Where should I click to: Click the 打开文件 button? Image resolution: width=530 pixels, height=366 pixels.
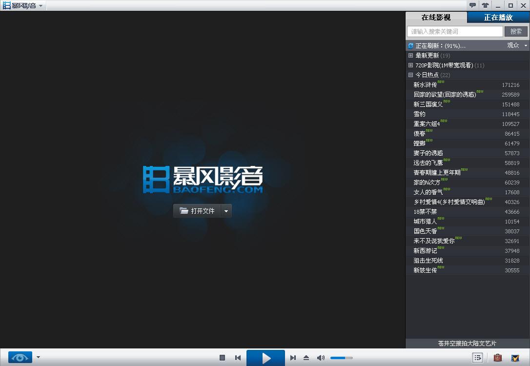click(x=198, y=211)
